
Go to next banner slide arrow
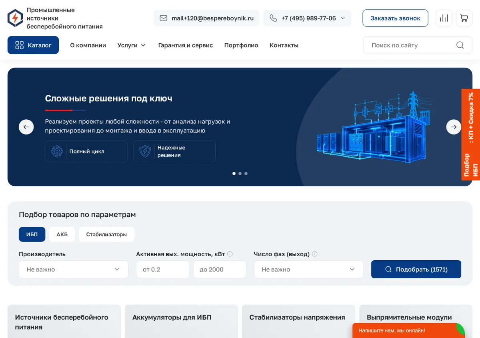click(454, 127)
